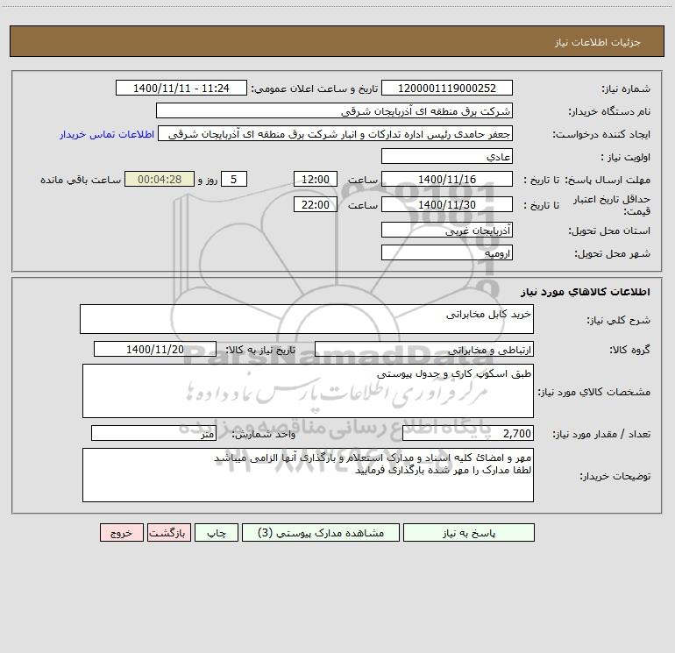This screenshot has height=653, width=675.
Task: Click the 'خروج' exit button
Action: [x=121, y=532]
